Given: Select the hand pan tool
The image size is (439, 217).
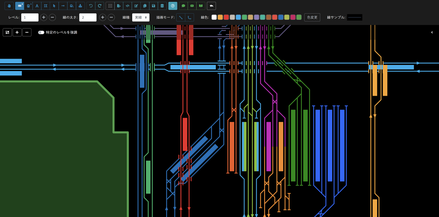Looking at the screenshot, I should 9,6.
